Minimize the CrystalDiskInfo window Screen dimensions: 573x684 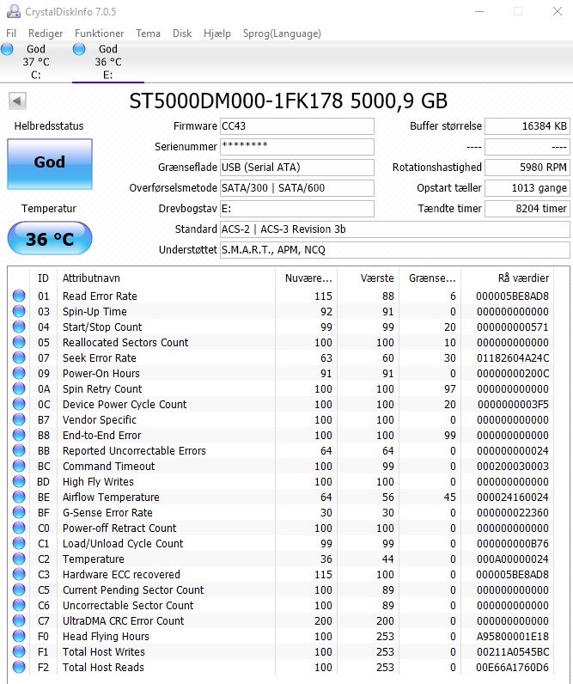coord(479,11)
